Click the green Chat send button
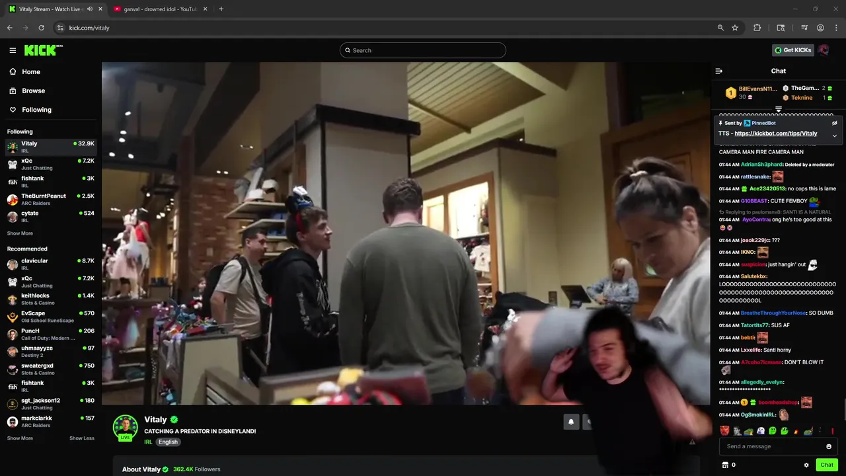This screenshot has height=476, width=846. 827,465
